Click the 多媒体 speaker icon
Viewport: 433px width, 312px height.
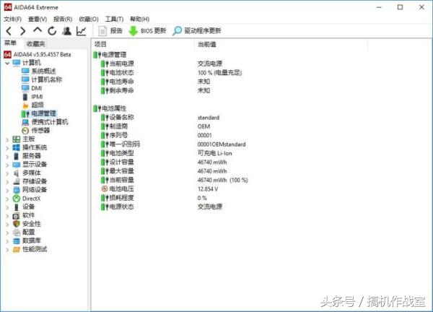coord(17,173)
